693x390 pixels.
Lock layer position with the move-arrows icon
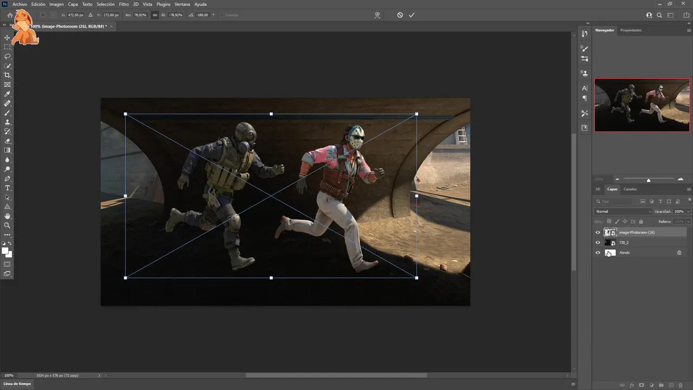tap(625, 222)
